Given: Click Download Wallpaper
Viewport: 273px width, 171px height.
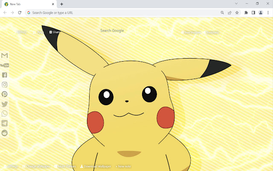Looking at the screenshot, I should point(96,166).
